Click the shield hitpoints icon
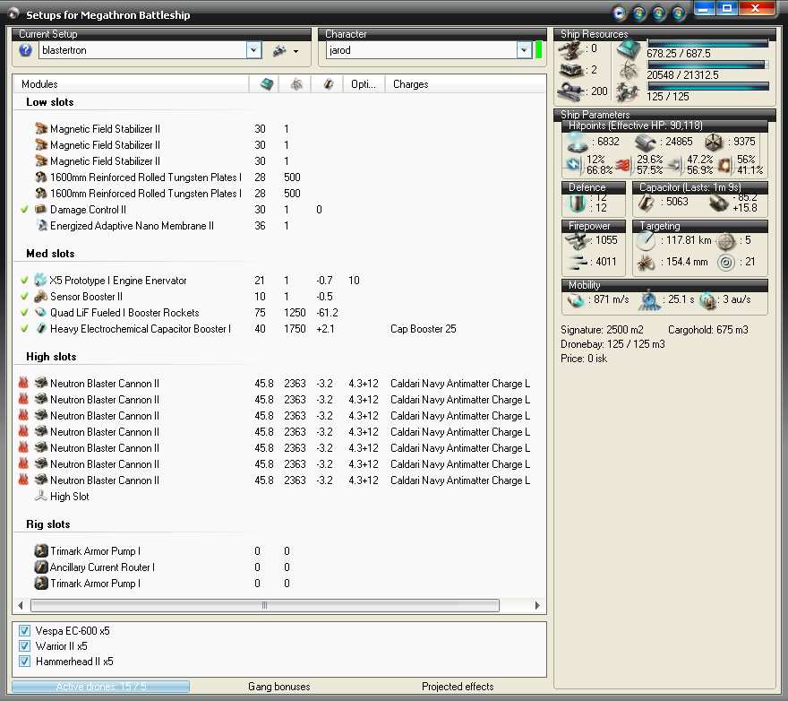This screenshot has height=701, width=788. click(x=578, y=142)
